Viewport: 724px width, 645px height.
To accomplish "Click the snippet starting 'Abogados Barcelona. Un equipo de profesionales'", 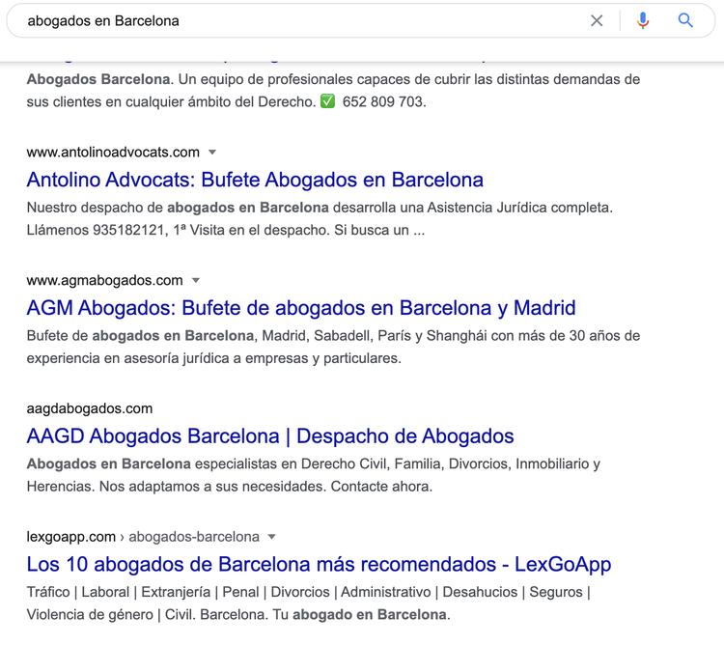I will [x=333, y=79].
